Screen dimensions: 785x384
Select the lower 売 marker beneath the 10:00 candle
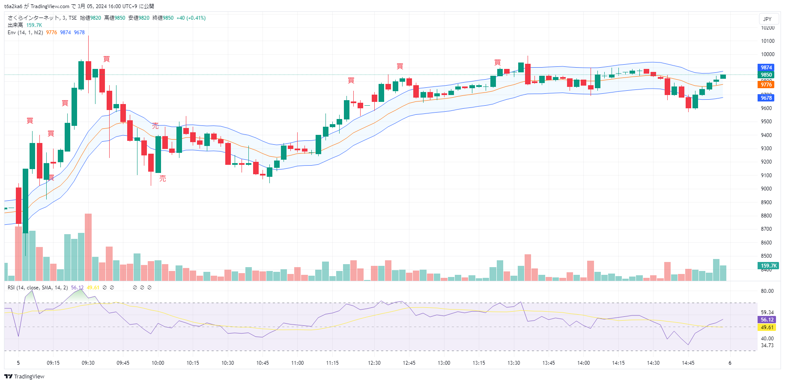pos(163,179)
